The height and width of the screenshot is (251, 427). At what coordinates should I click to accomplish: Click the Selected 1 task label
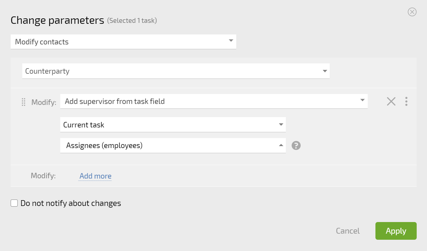[132, 21]
